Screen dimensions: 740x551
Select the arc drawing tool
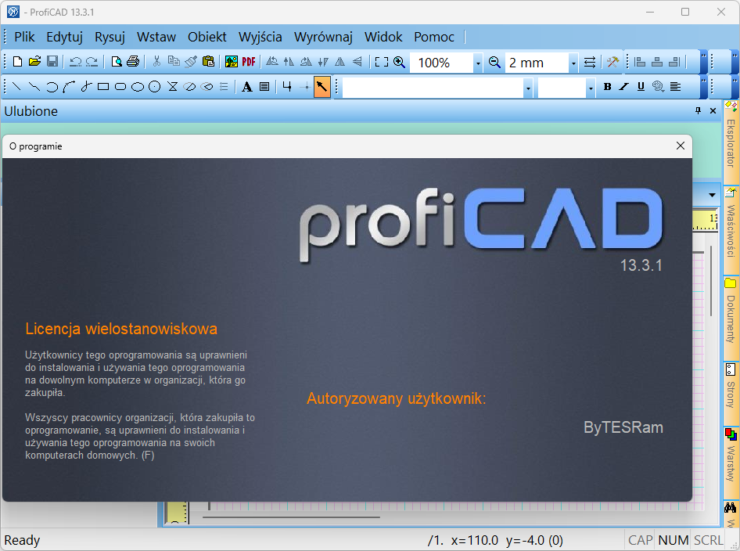[x=52, y=86]
